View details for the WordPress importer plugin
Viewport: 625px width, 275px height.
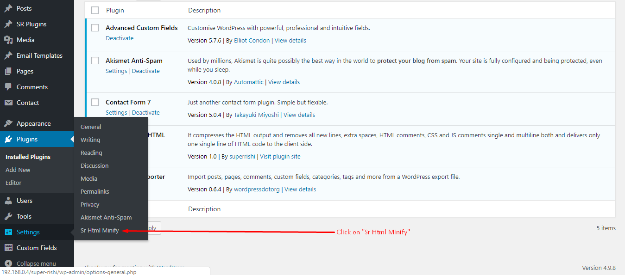[300, 189]
